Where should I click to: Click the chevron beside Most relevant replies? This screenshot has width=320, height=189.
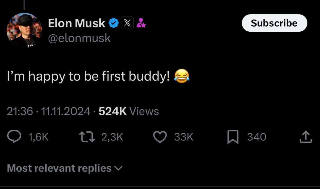[x=118, y=168]
